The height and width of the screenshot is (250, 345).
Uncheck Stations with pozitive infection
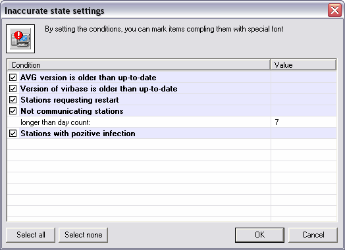tap(13, 134)
